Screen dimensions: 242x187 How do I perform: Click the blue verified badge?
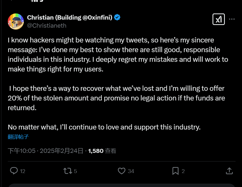(117, 17)
